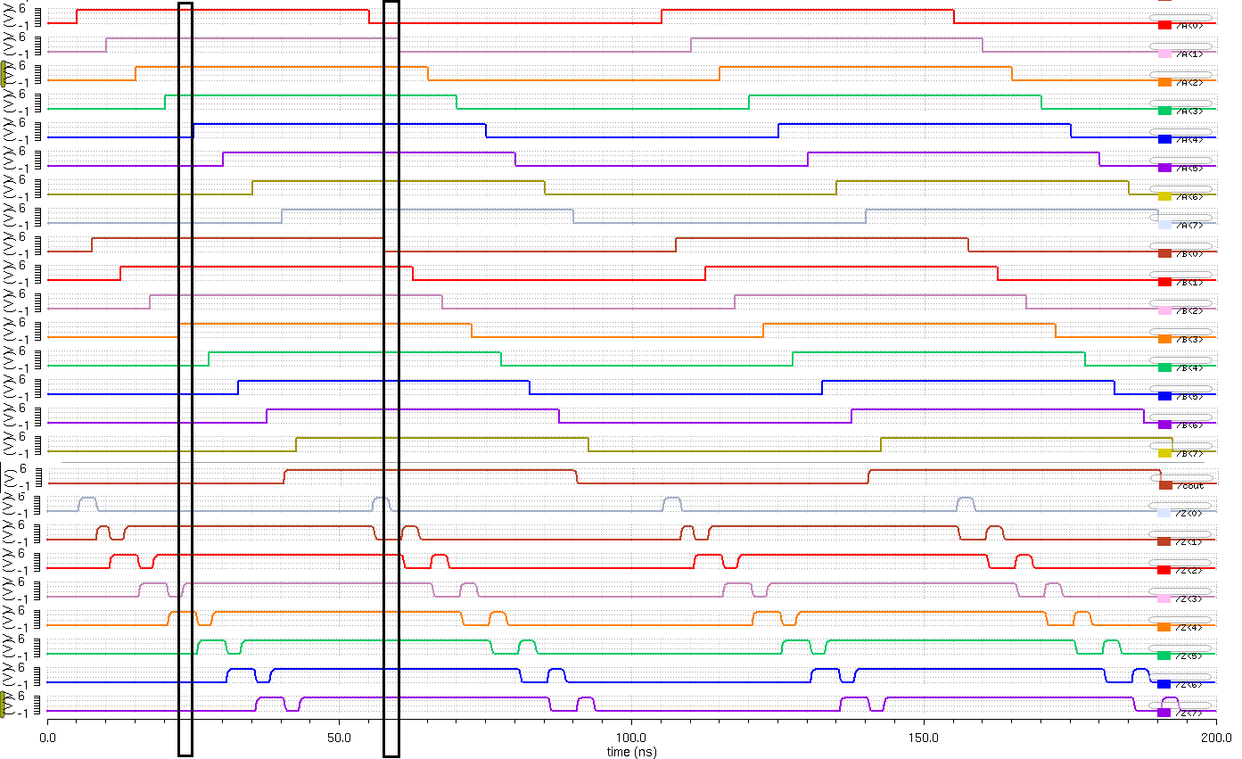Select the /Z<3> signal name label
Image resolution: width=1242 pixels, height=759 pixels.
[x=1189, y=598]
